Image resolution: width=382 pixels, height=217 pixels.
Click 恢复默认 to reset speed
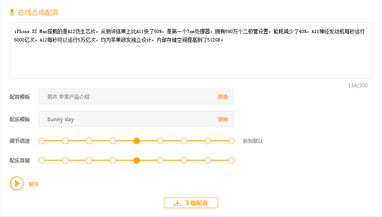[x=253, y=141]
